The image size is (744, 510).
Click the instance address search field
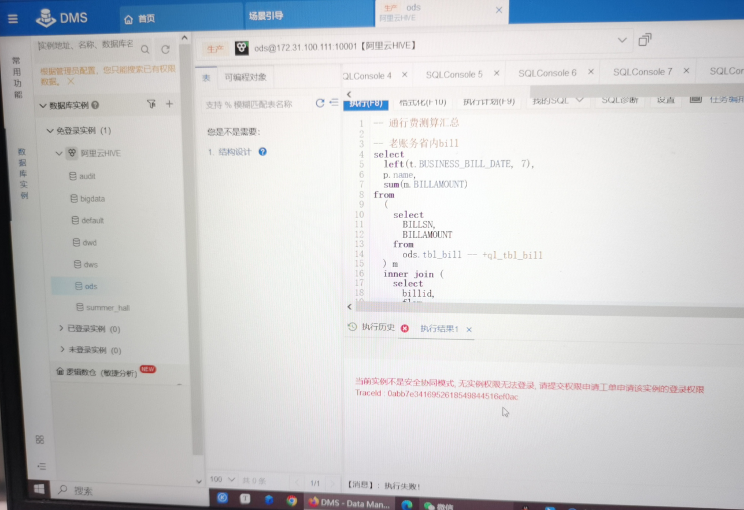point(86,45)
